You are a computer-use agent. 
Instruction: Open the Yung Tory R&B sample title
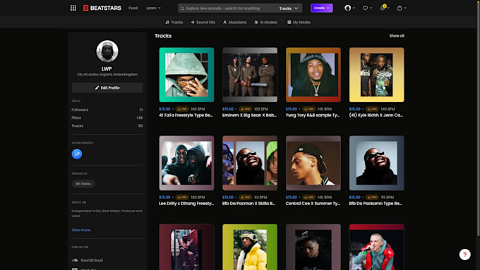[x=313, y=116]
